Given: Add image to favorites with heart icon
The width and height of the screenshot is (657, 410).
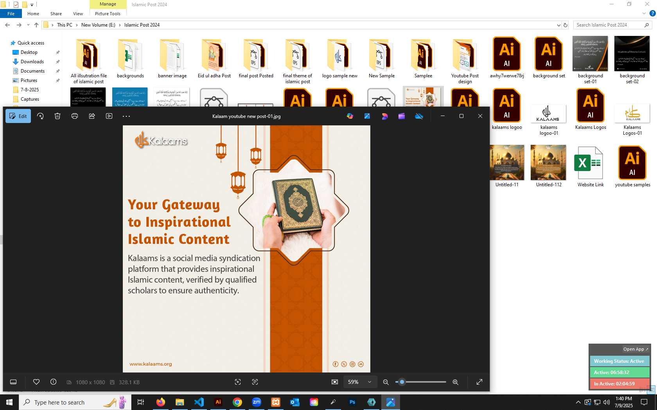Looking at the screenshot, I should 36,382.
